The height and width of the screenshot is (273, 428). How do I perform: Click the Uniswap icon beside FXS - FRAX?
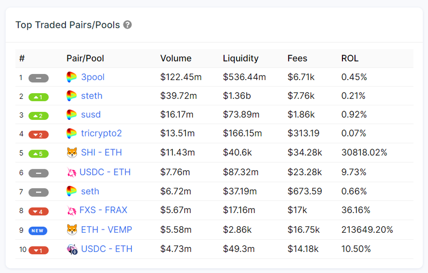[x=72, y=210]
